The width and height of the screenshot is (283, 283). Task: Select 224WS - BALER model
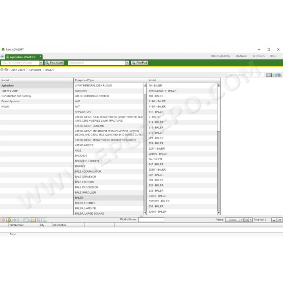click(x=182, y=154)
